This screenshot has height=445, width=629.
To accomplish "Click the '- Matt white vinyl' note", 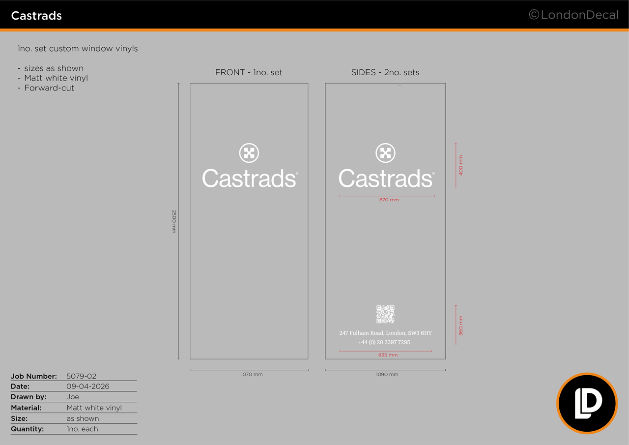I will pyautogui.click(x=53, y=78).
